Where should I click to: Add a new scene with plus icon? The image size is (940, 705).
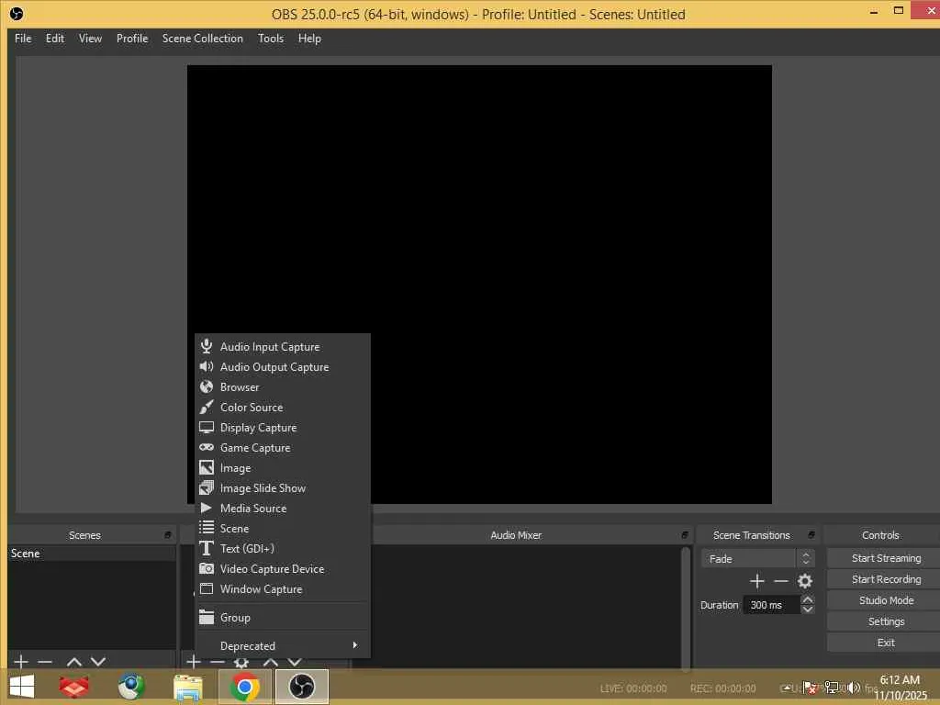(21, 662)
